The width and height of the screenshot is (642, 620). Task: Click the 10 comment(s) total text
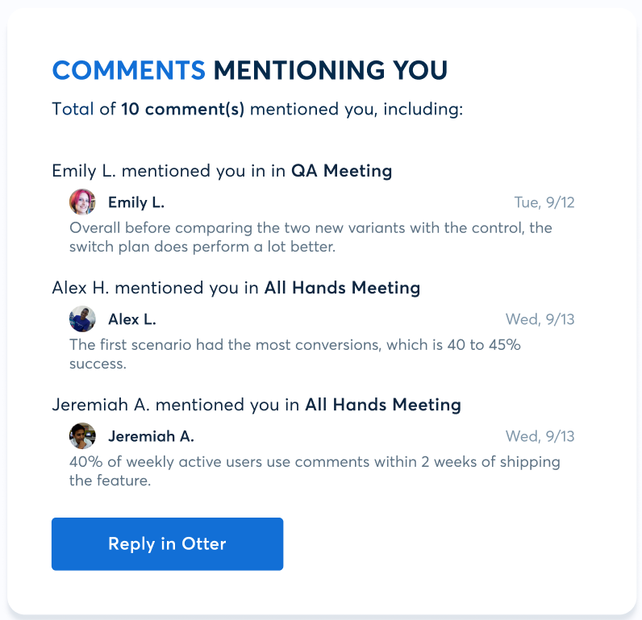(x=182, y=109)
